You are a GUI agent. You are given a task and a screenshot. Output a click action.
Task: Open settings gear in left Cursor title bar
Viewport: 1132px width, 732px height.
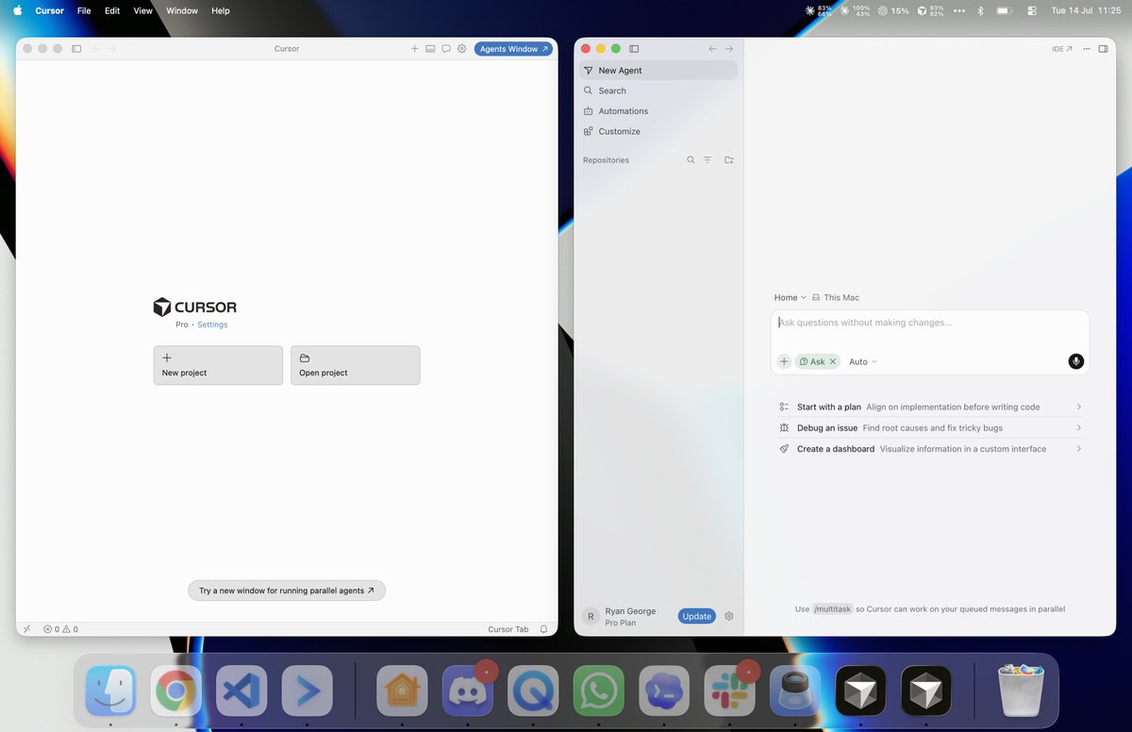point(462,49)
